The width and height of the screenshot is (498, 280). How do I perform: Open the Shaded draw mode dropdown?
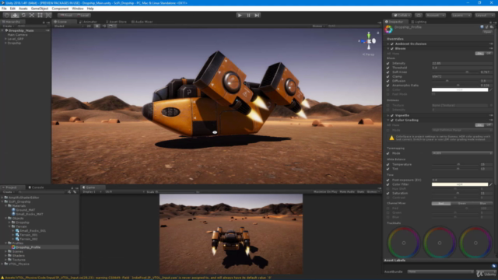(x=68, y=26)
